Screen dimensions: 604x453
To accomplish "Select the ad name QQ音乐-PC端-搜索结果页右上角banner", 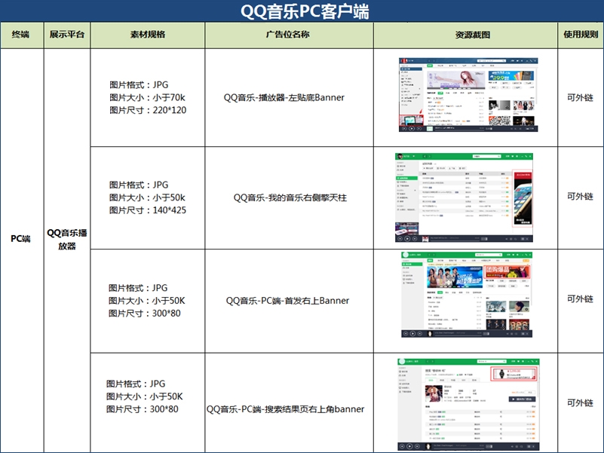I will click(286, 409).
